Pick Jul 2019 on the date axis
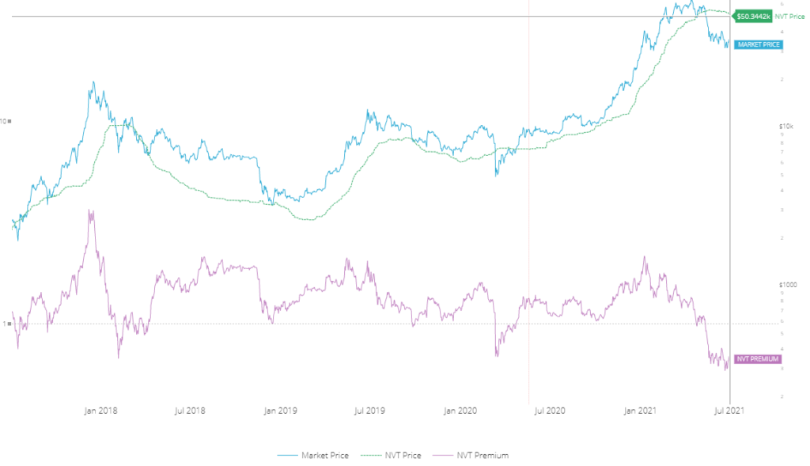The image size is (810, 466). 369,411
